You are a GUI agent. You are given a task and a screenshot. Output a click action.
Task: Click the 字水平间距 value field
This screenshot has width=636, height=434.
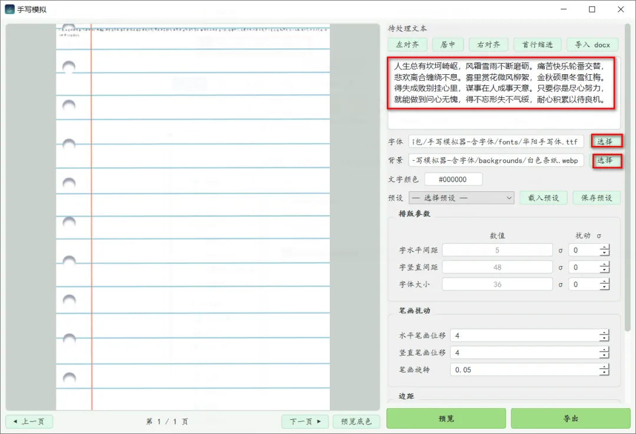tap(497, 250)
